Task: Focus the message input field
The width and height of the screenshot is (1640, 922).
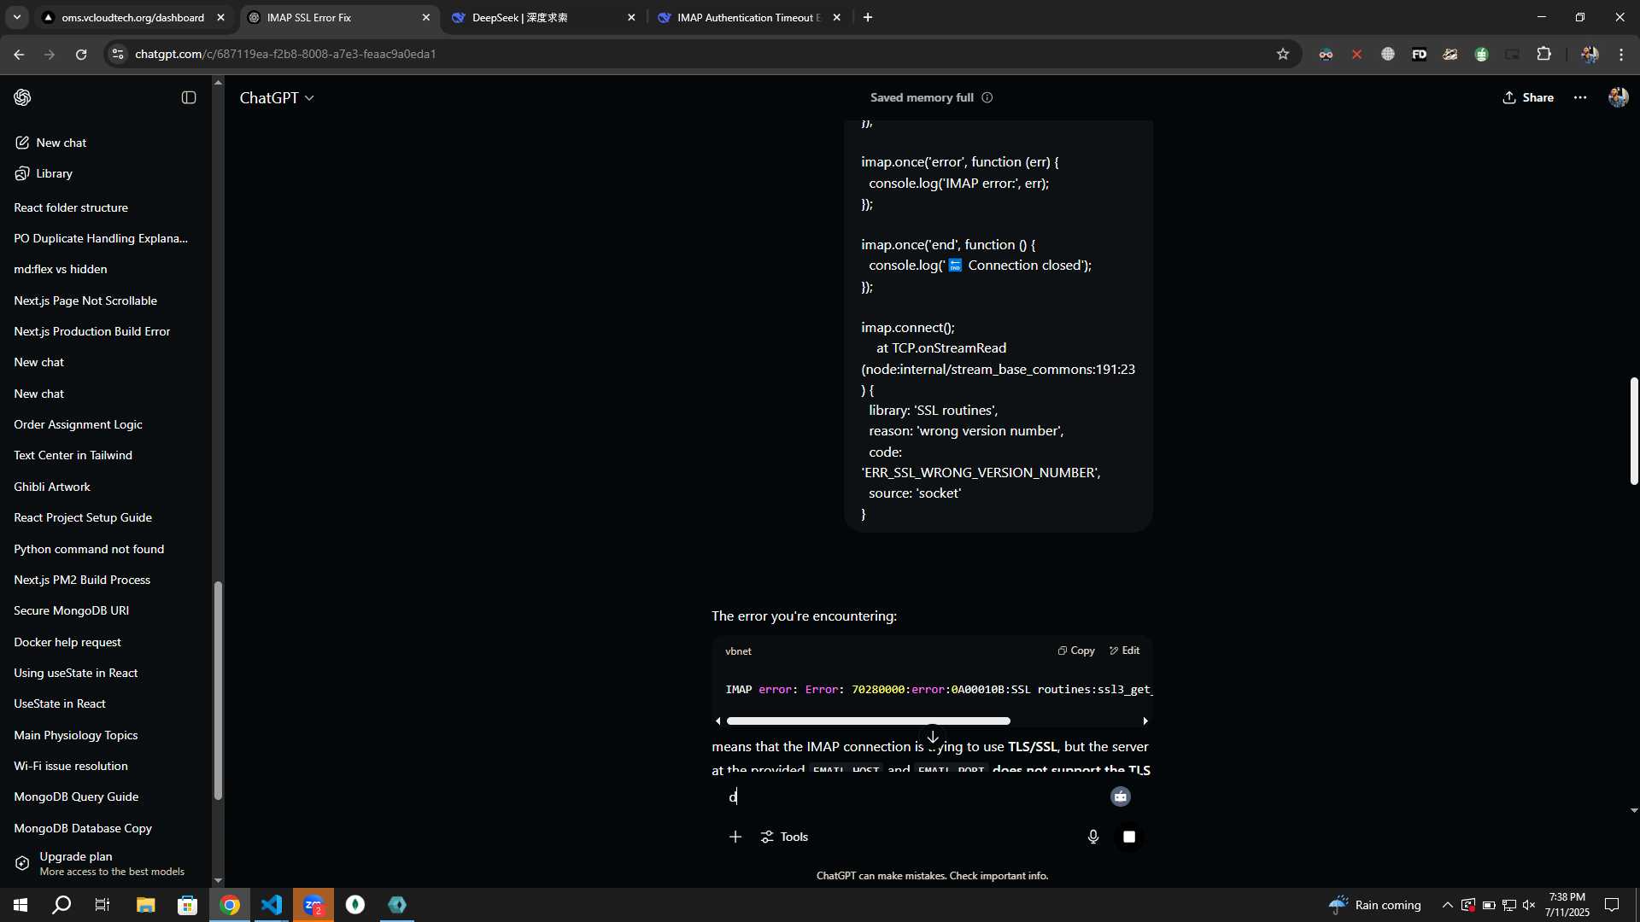Action: pyautogui.click(x=914, y=797)
